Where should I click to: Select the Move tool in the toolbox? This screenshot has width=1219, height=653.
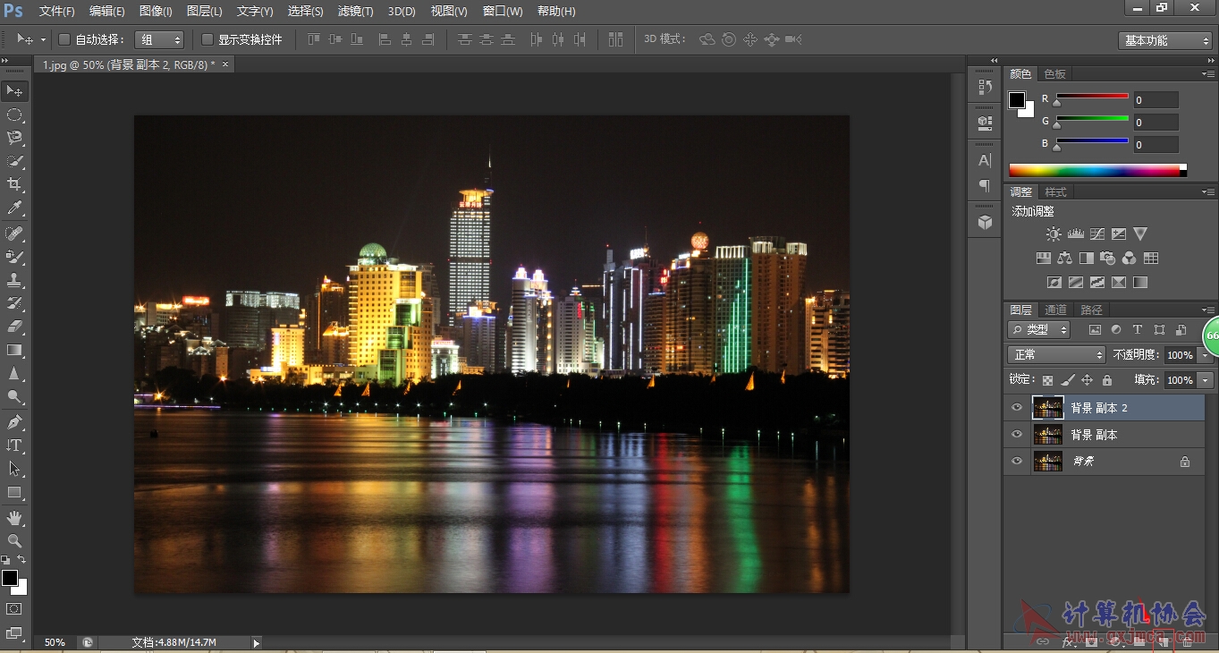point(15,91)
